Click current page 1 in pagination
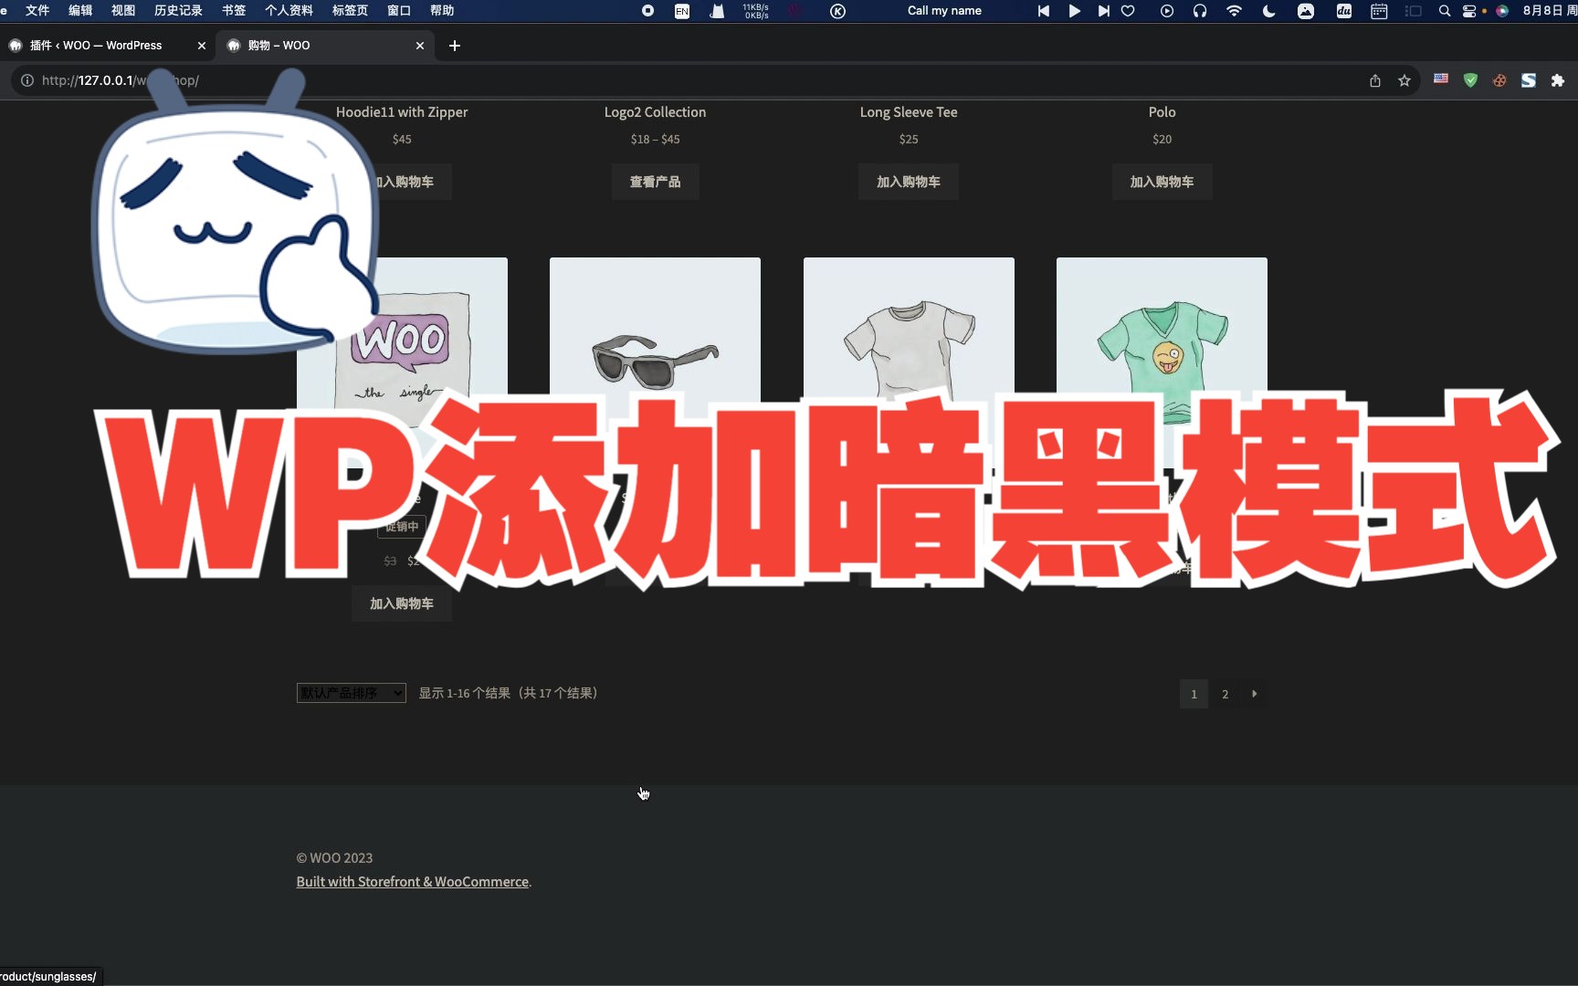 [1194, 694]
